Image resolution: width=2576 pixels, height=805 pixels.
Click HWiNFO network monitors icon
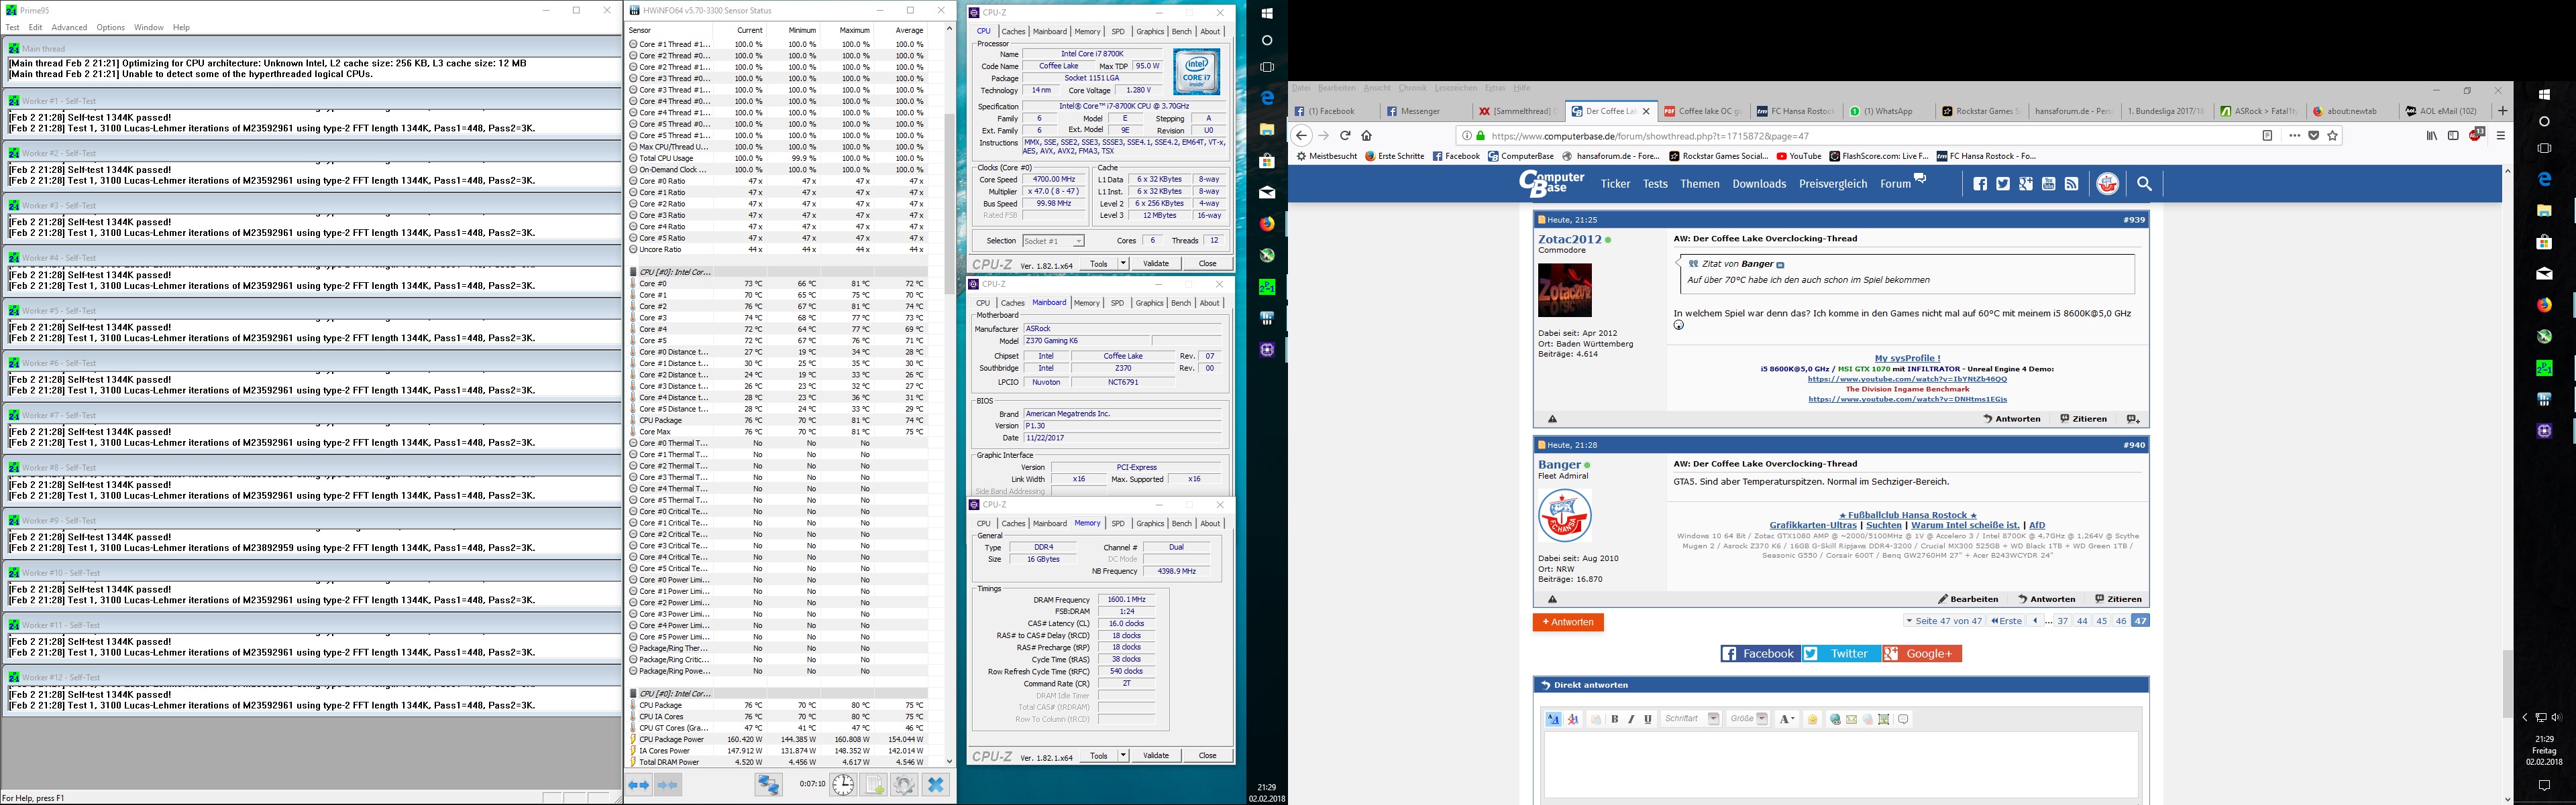[769, 785]
